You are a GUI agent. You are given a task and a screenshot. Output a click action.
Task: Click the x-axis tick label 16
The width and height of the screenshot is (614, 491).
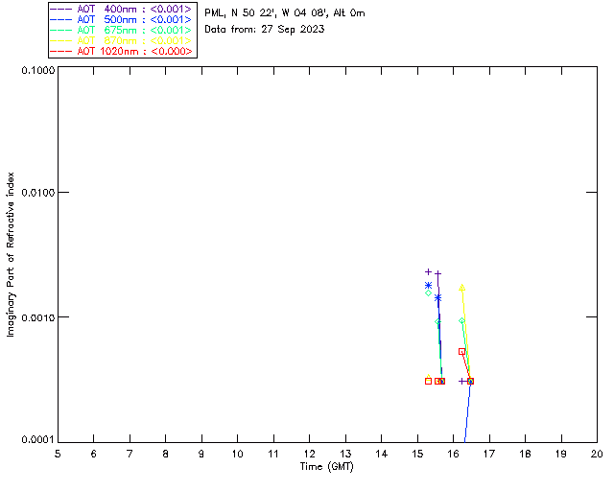click(x=454, y=454)
